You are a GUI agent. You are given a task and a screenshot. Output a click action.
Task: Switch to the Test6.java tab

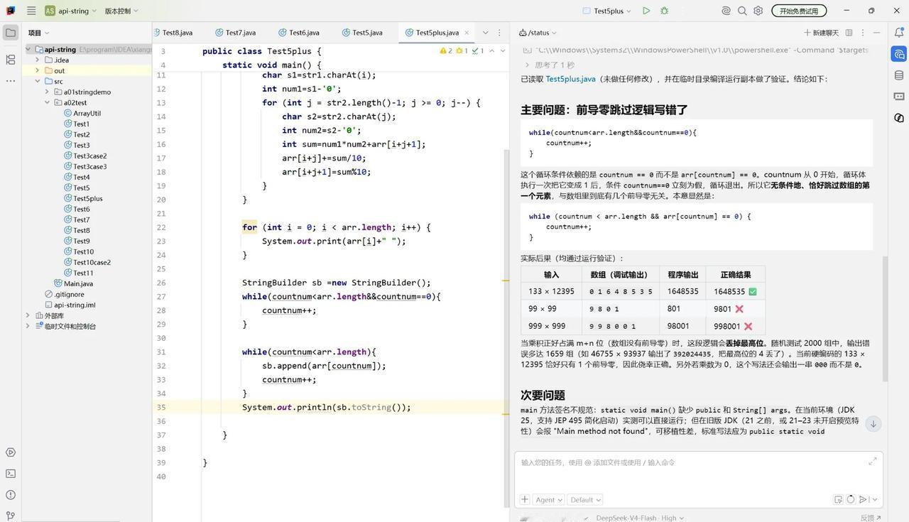[298, 33]
